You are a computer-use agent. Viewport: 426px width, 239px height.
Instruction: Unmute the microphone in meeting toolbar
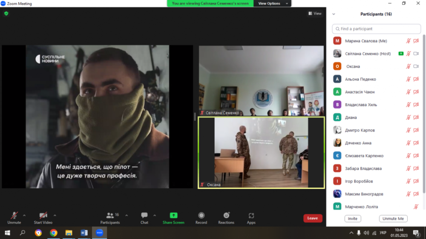pos(14,216)
